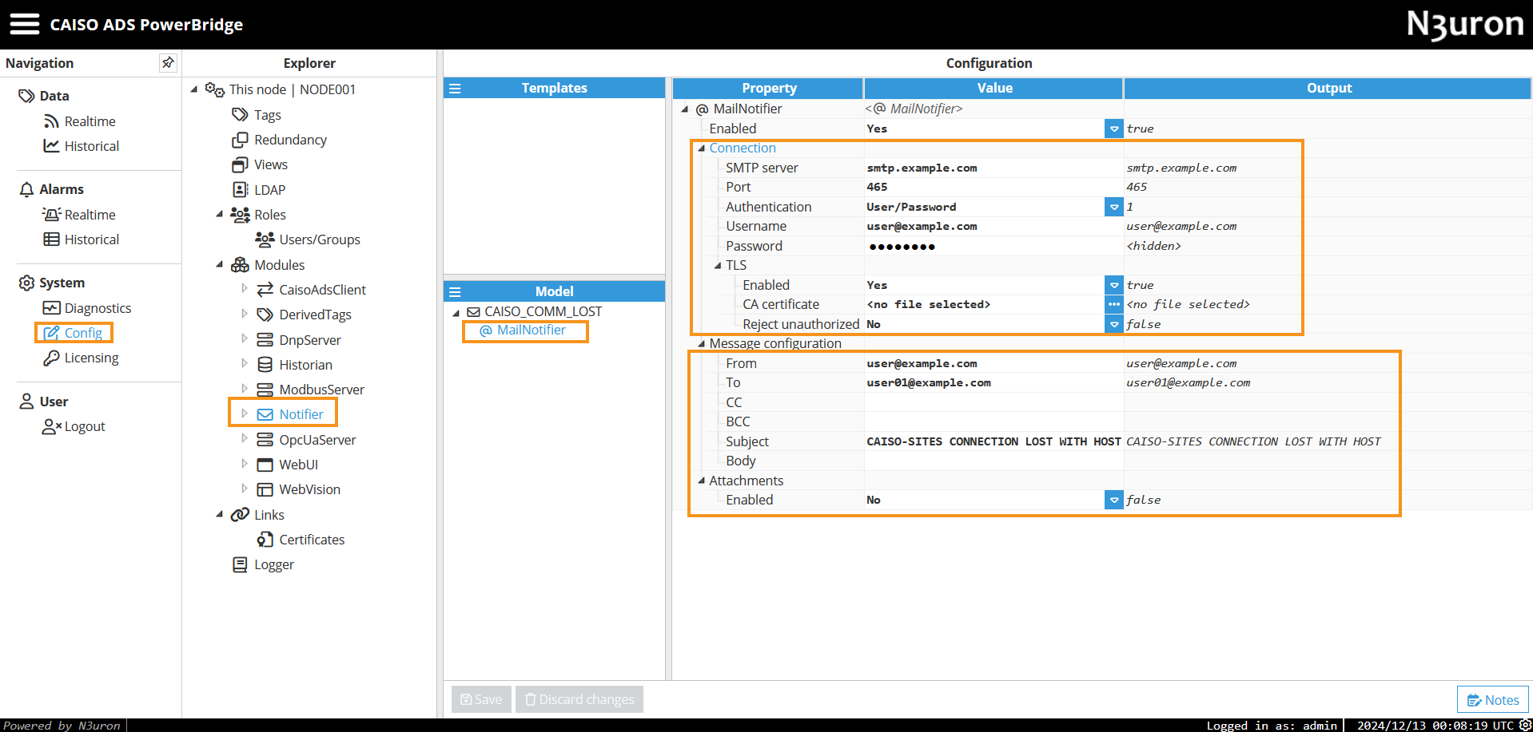Select Views in Explorer tree

[261, 164]
